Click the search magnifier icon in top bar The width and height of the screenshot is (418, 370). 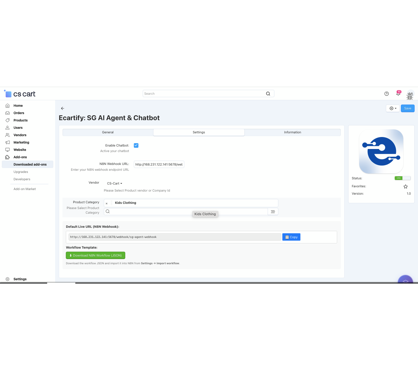tap(268, 94)
